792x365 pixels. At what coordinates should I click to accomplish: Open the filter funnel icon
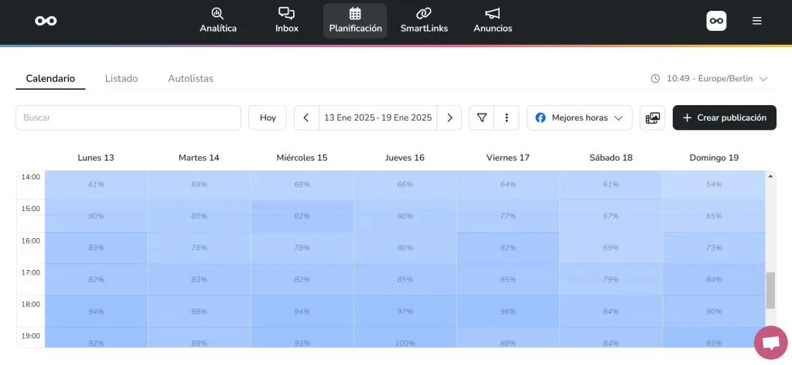point(482,118)
